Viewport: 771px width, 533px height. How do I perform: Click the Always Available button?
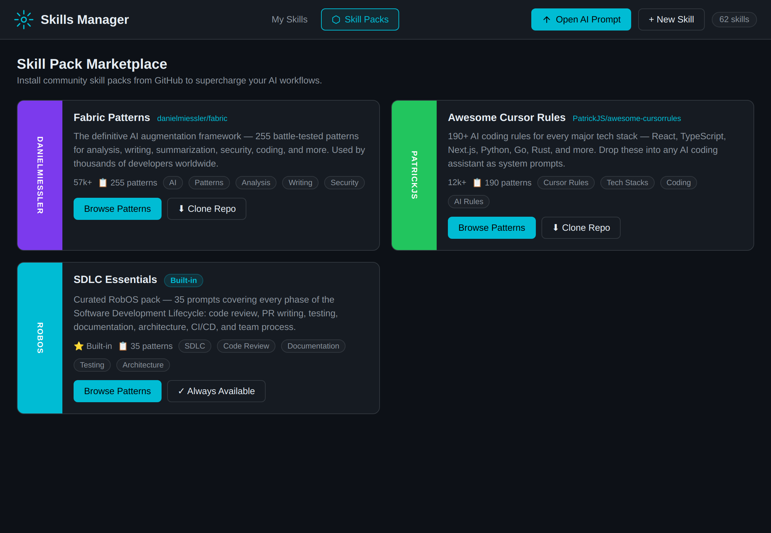216,391
